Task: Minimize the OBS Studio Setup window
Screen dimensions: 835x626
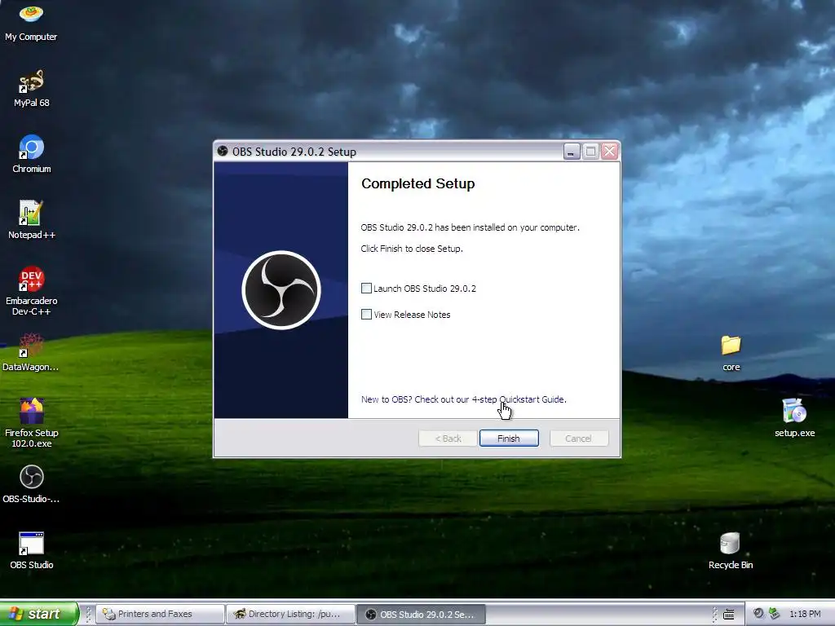Action: point(572,152)
